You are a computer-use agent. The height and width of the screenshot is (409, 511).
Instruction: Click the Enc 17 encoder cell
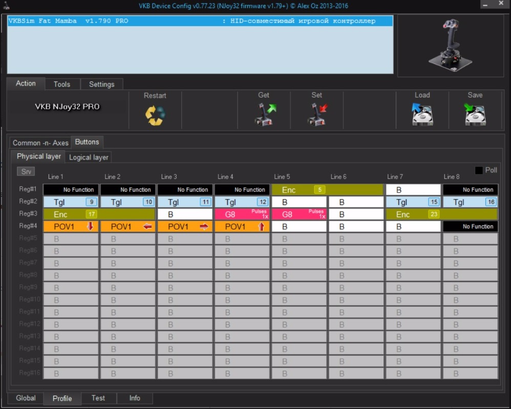pyautogui.click(x=99, y=214)
